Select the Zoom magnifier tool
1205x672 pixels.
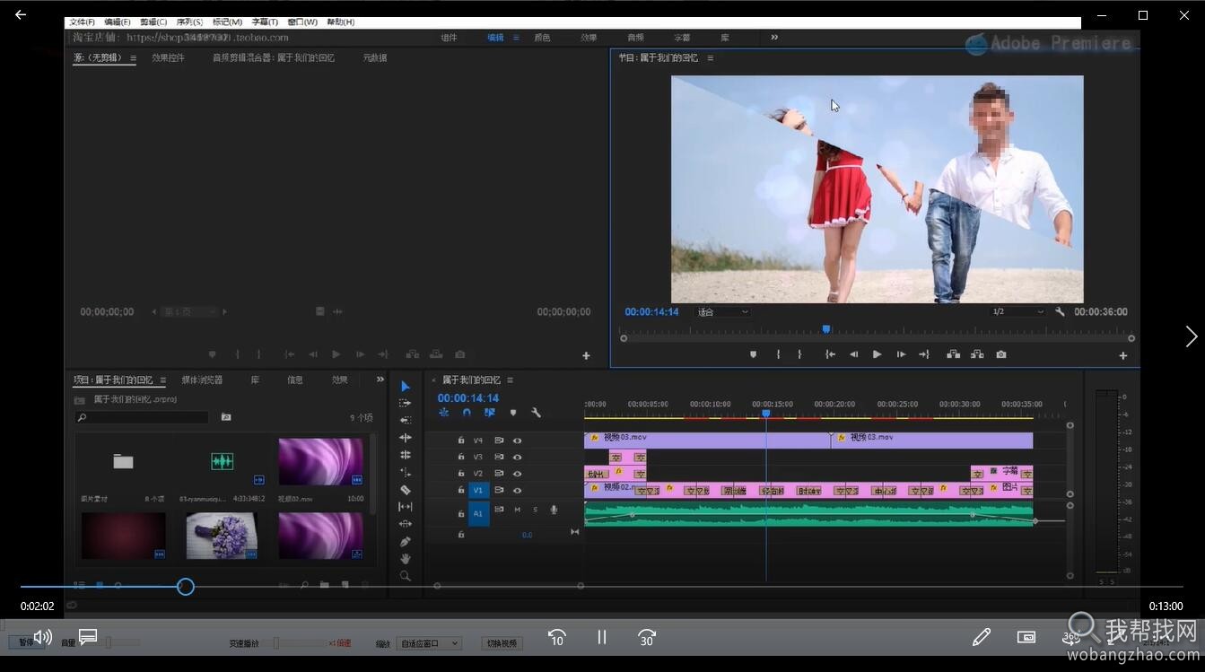tap(406, 576)
